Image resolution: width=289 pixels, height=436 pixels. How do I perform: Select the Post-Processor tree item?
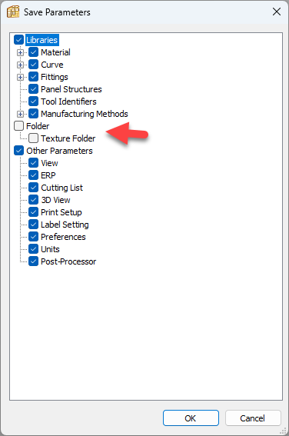[x=68, y=261]
